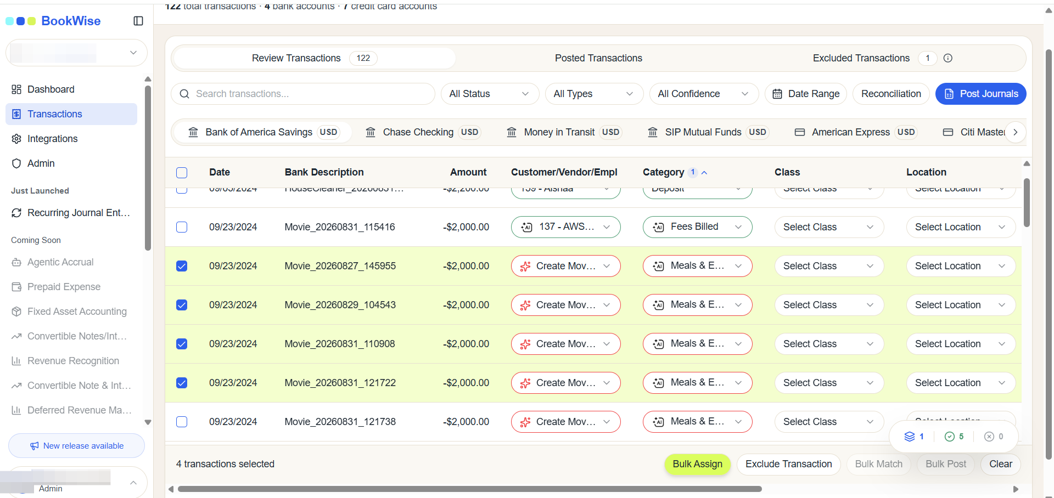Check the Movie_20260831_121738 row checkbox

click(182, 422)
